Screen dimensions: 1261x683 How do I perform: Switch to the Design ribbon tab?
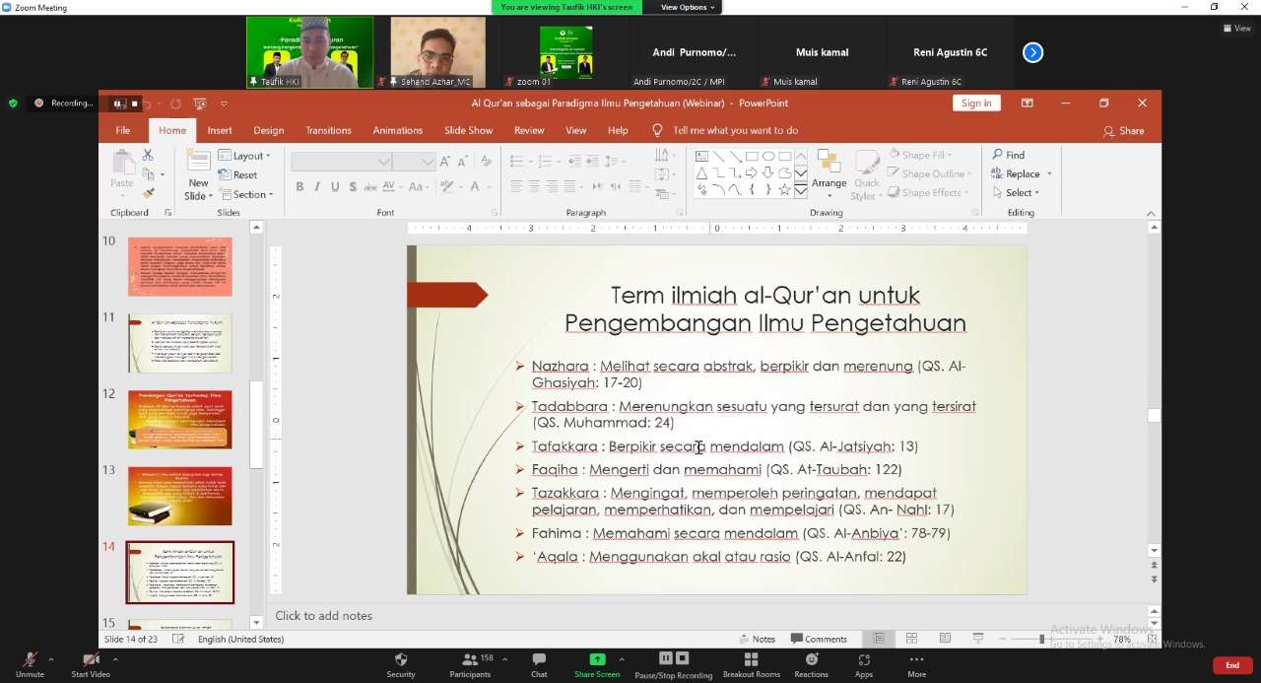coord(268,130)
